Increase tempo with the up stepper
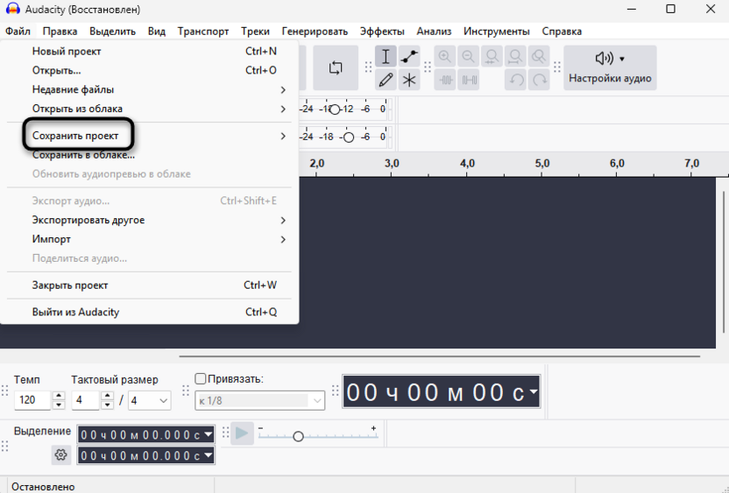This screenshot has width=729, height=493. click(x=59, y=396)
